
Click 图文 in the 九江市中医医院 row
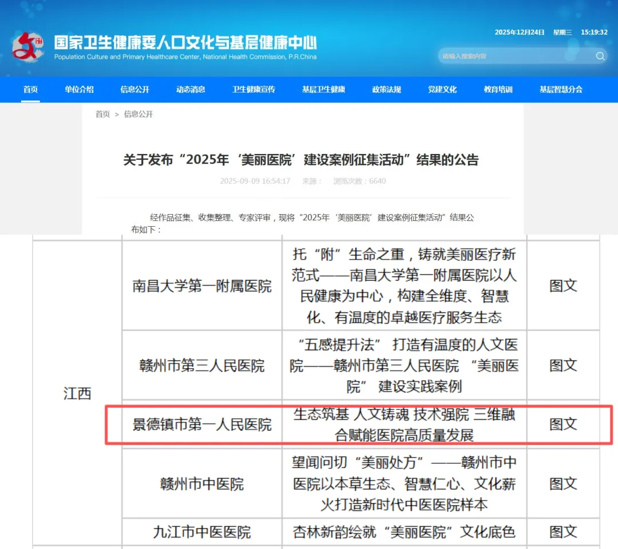click(x=563, y=532)
